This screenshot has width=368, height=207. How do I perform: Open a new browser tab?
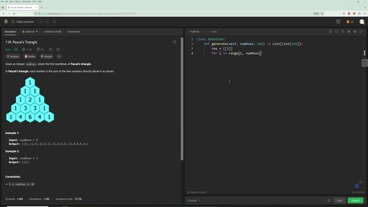41,7
